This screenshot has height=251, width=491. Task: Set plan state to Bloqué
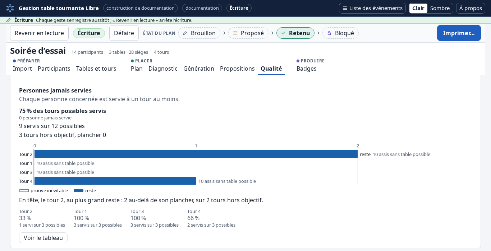coord(340,33)
